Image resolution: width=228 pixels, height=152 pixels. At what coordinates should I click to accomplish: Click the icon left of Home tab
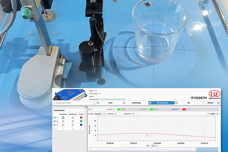point(98,103)
